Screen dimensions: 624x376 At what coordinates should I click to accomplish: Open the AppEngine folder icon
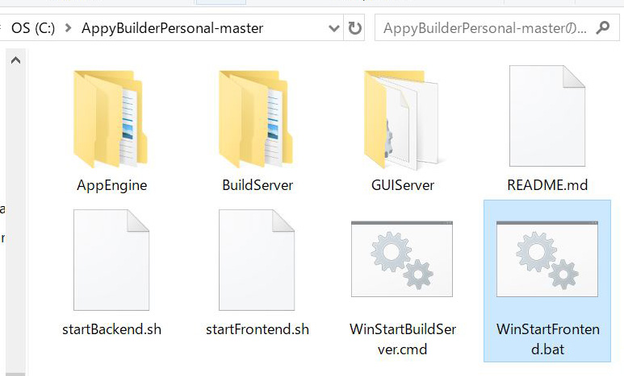click(111, 119)
